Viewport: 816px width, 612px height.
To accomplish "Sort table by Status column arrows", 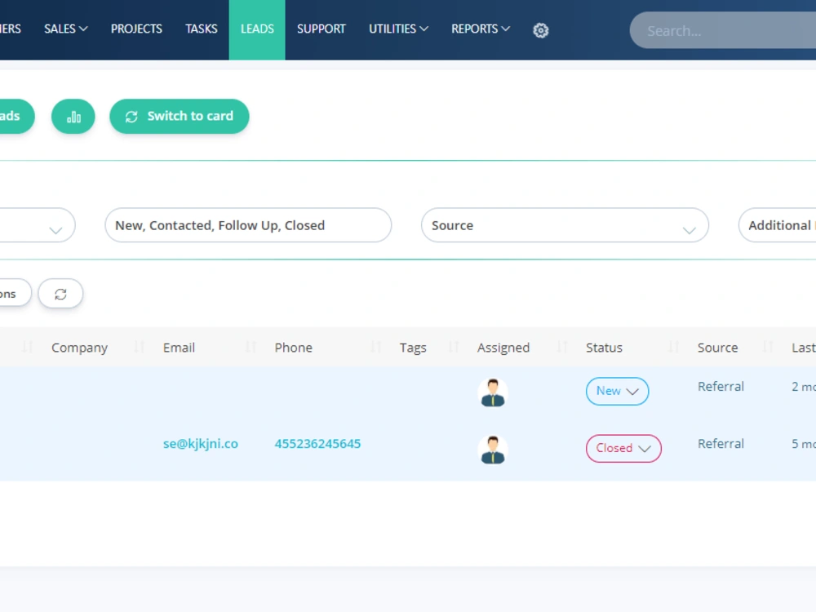I will (673, 347).
